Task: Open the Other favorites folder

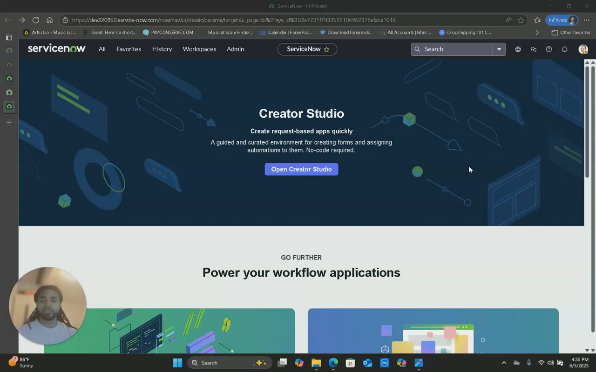Action: click(571, 33)
